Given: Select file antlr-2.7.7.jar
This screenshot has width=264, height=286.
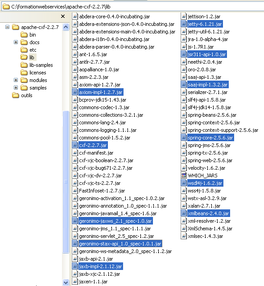Looking at the screenshot, I should [x=95, y=62].
